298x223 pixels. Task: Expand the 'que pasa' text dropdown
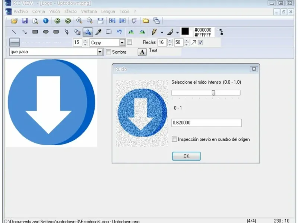pos(100,52)
